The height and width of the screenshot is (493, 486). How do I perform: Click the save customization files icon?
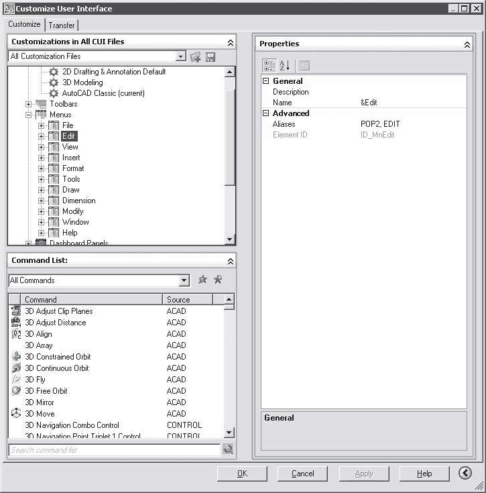pos(210,57)
